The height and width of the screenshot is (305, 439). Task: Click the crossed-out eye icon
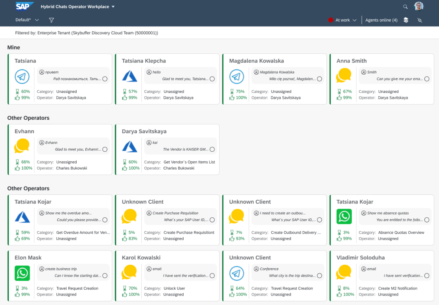pyautogui.click(x=419, y=20)
